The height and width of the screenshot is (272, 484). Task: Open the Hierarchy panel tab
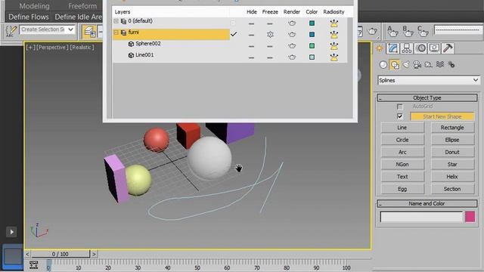point(407,48)
